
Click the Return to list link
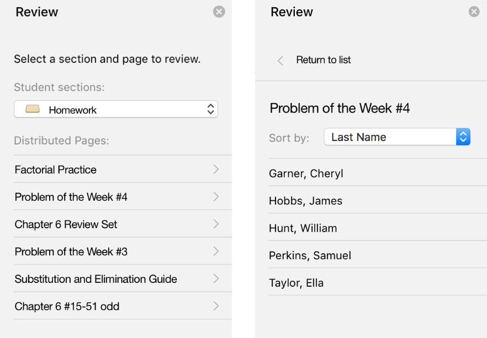(x=324, y=60)
